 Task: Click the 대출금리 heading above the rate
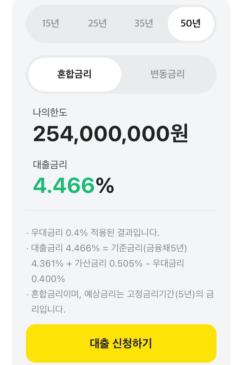(50, 165)
